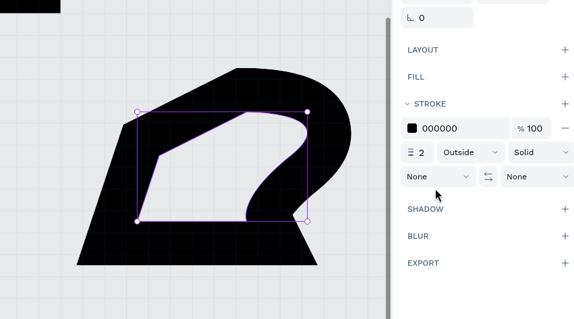Add an export with the Export plus icon
Screen dimensions: 574x319
click(x=565, y=263)
